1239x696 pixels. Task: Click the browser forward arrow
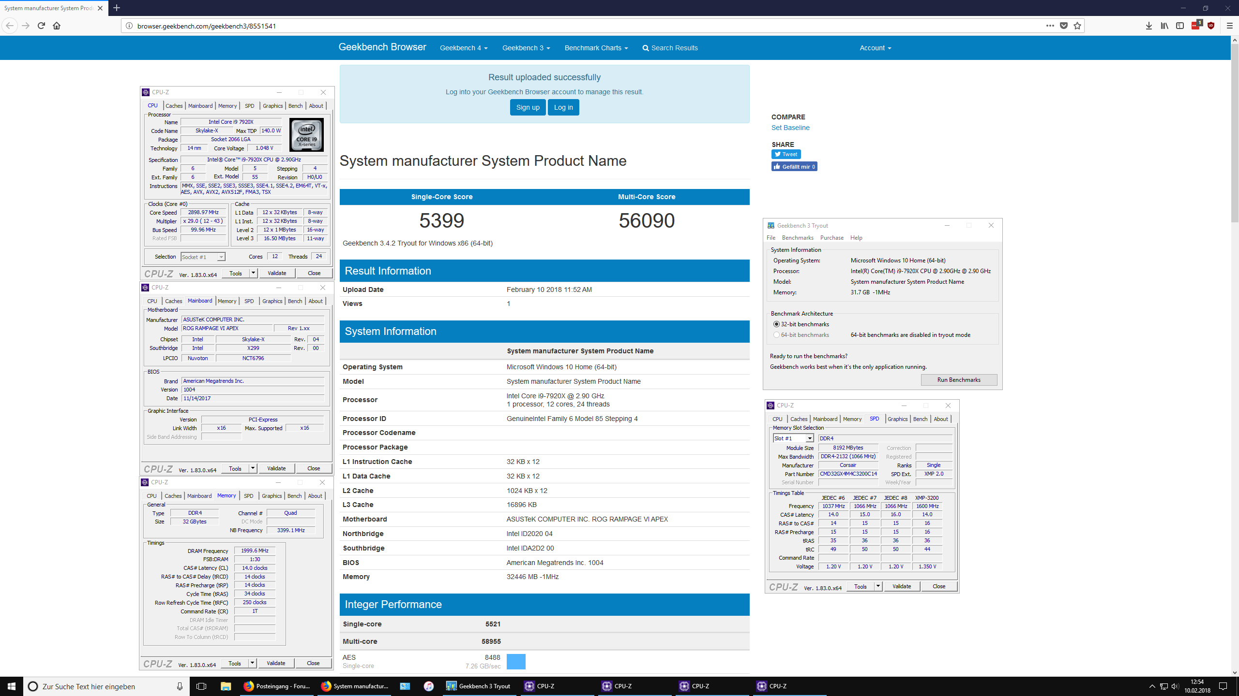point(26,26)
